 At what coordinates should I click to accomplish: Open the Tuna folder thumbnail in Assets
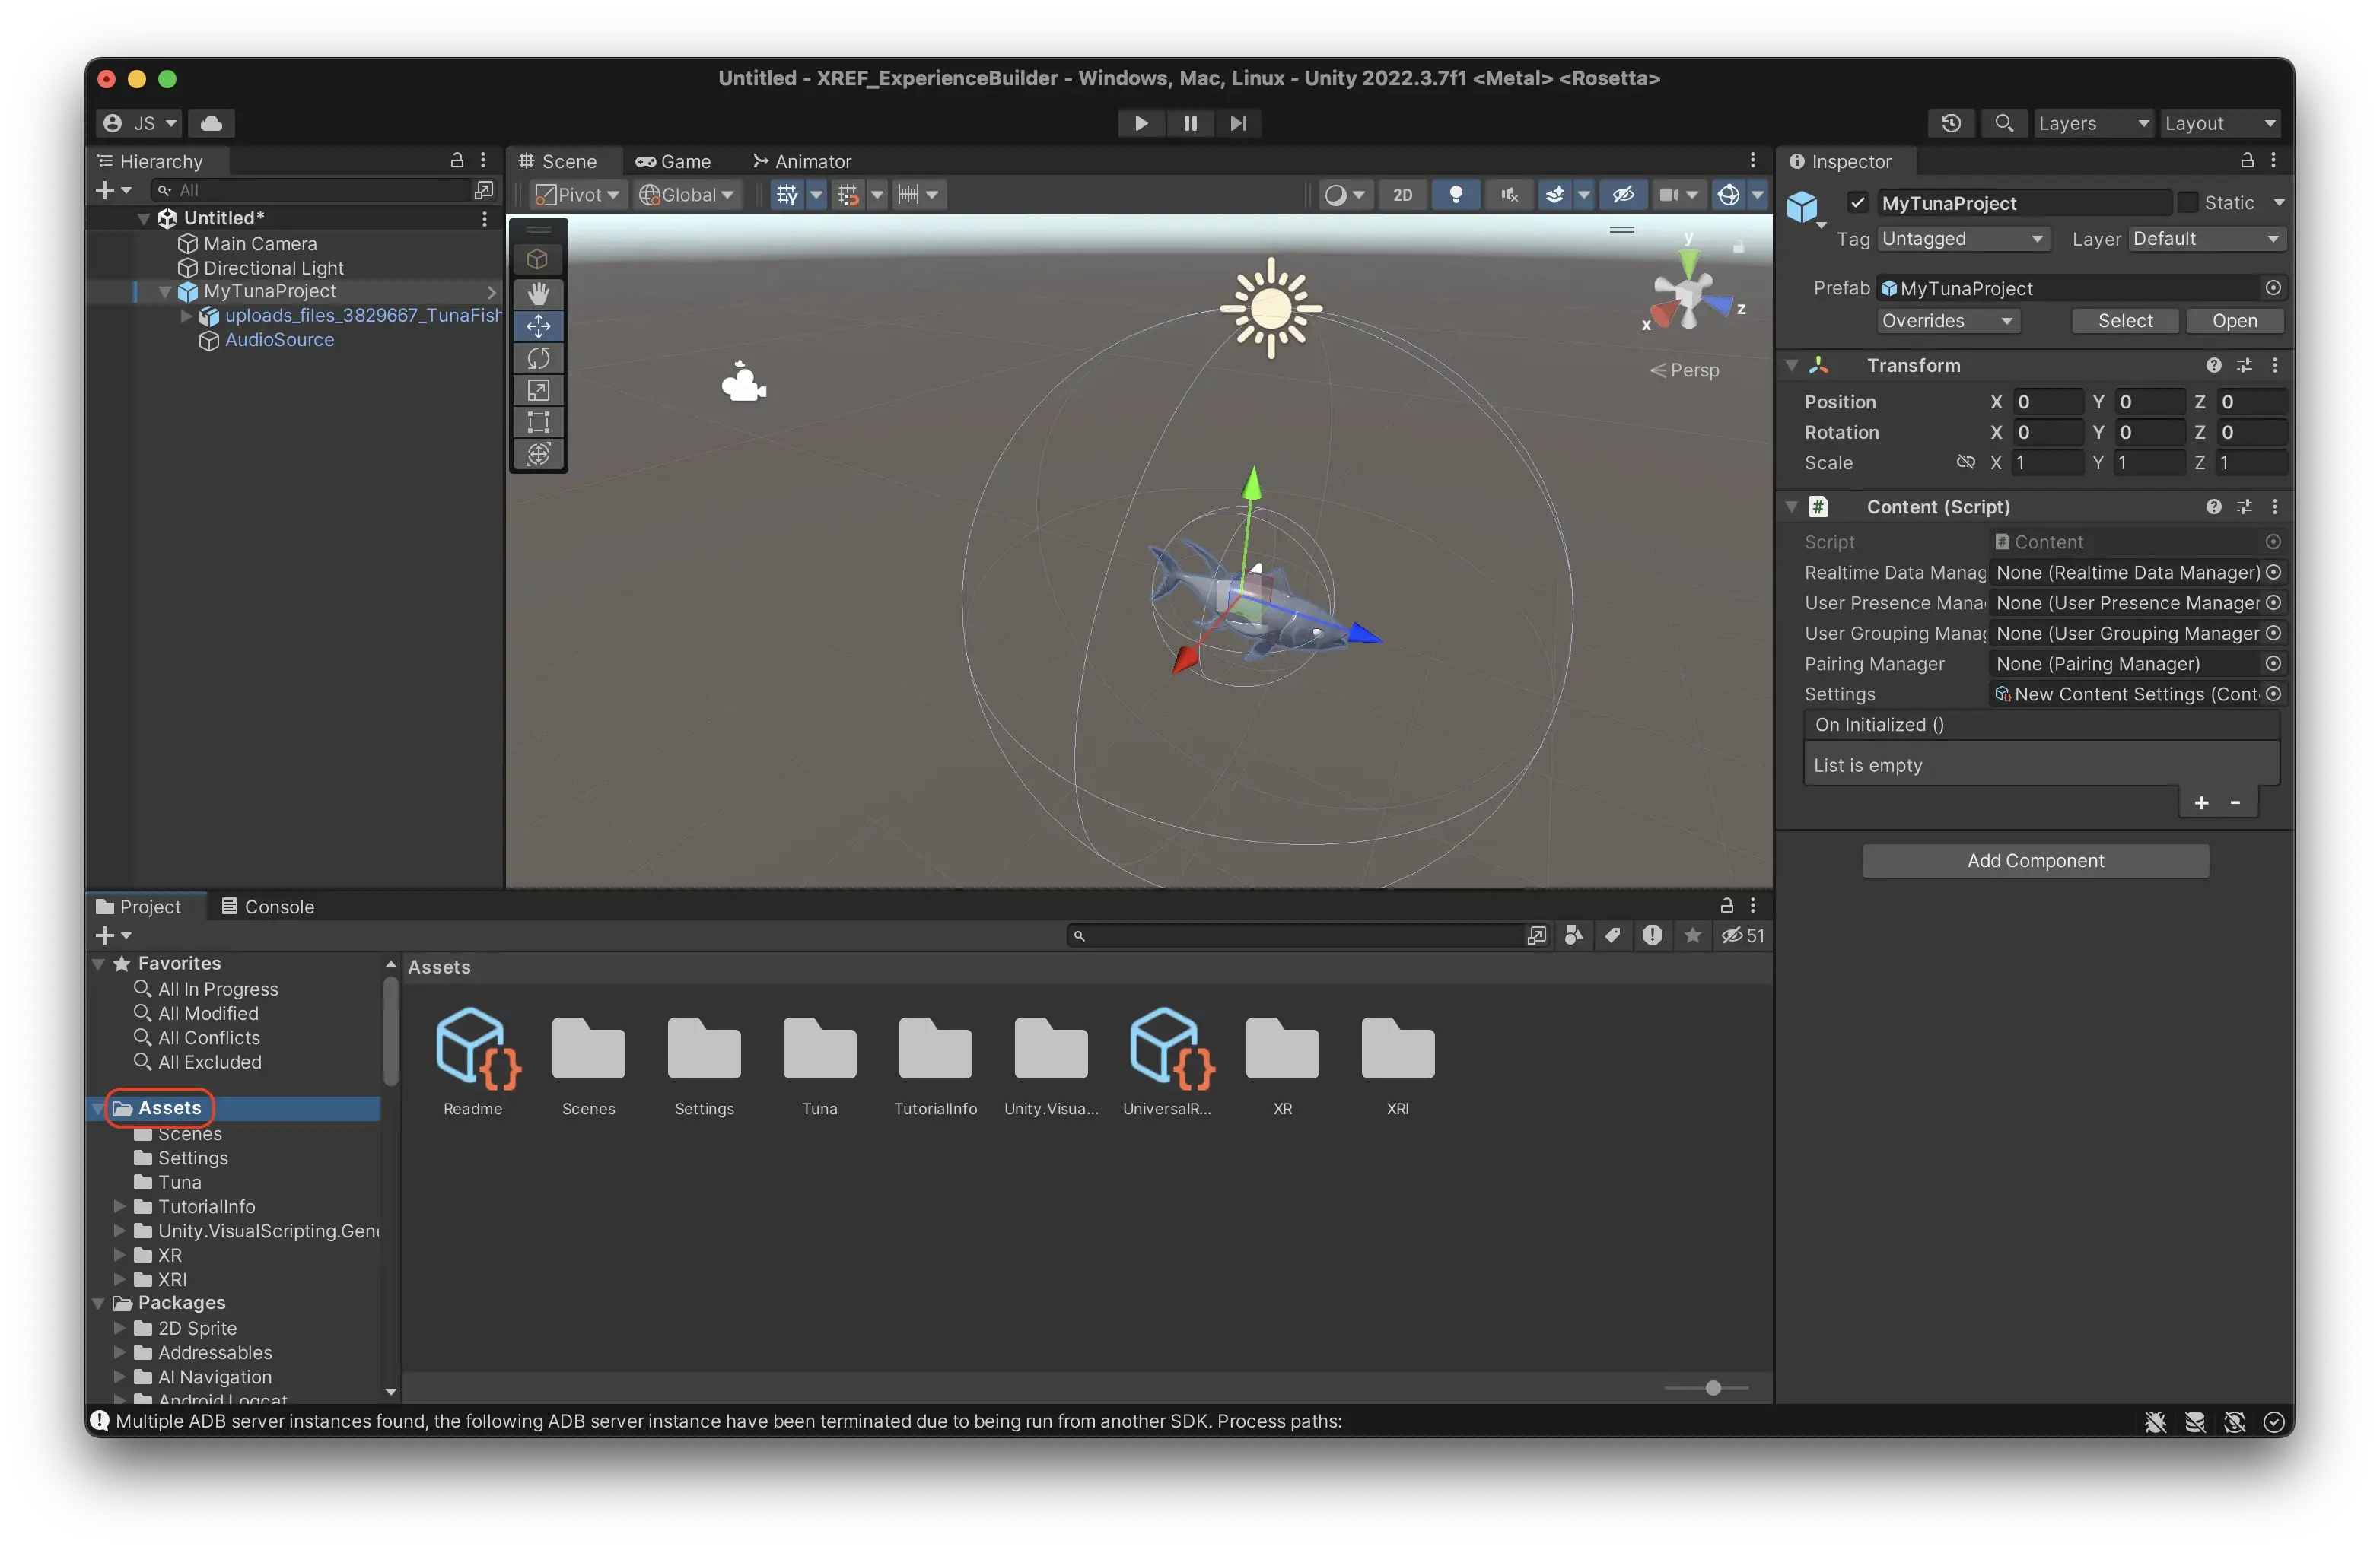click(x=819, y=1050)
